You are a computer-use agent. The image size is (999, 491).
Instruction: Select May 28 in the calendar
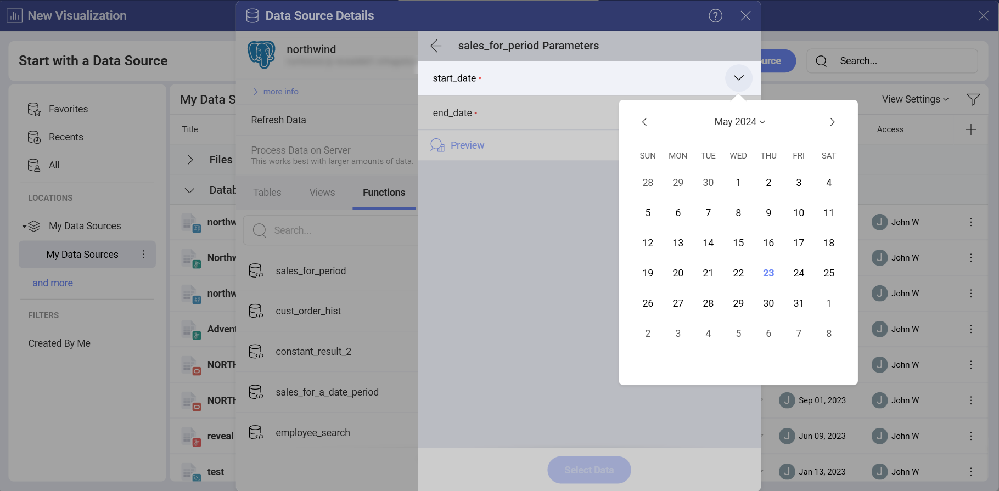coord(708,303)
